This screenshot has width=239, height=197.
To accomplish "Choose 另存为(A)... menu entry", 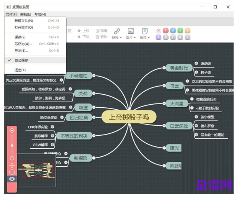I will coord(35,44).
